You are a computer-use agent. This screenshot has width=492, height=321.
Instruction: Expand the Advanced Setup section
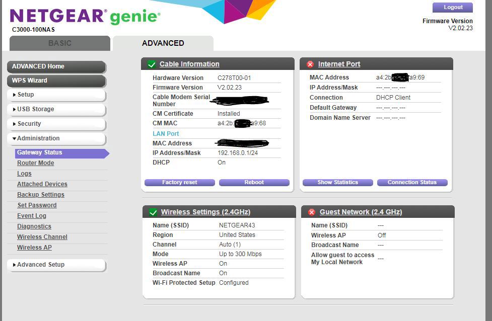coord(56,265)
